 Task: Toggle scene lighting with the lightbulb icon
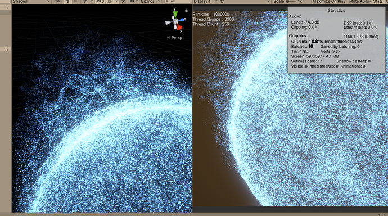pos(68,1)
